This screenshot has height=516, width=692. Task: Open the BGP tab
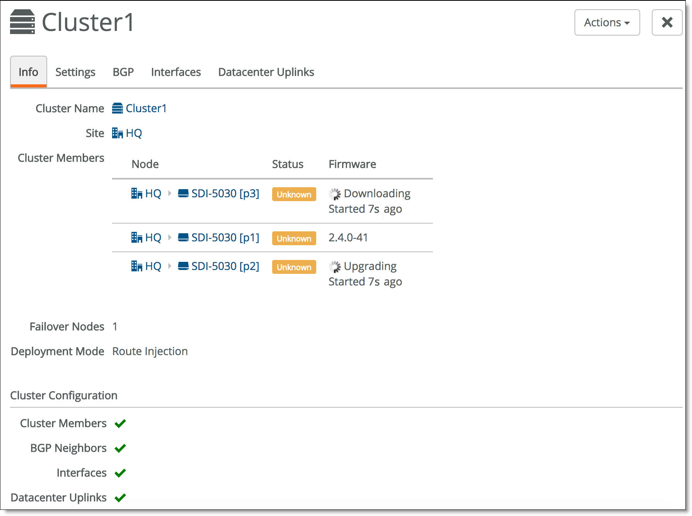pos(123,72)
